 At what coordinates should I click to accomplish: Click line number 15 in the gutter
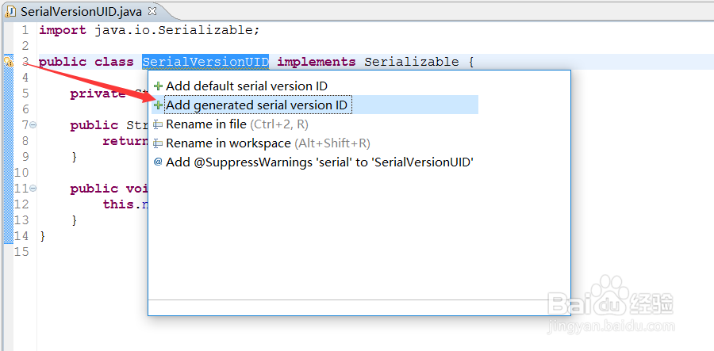(x=21, y=252)
